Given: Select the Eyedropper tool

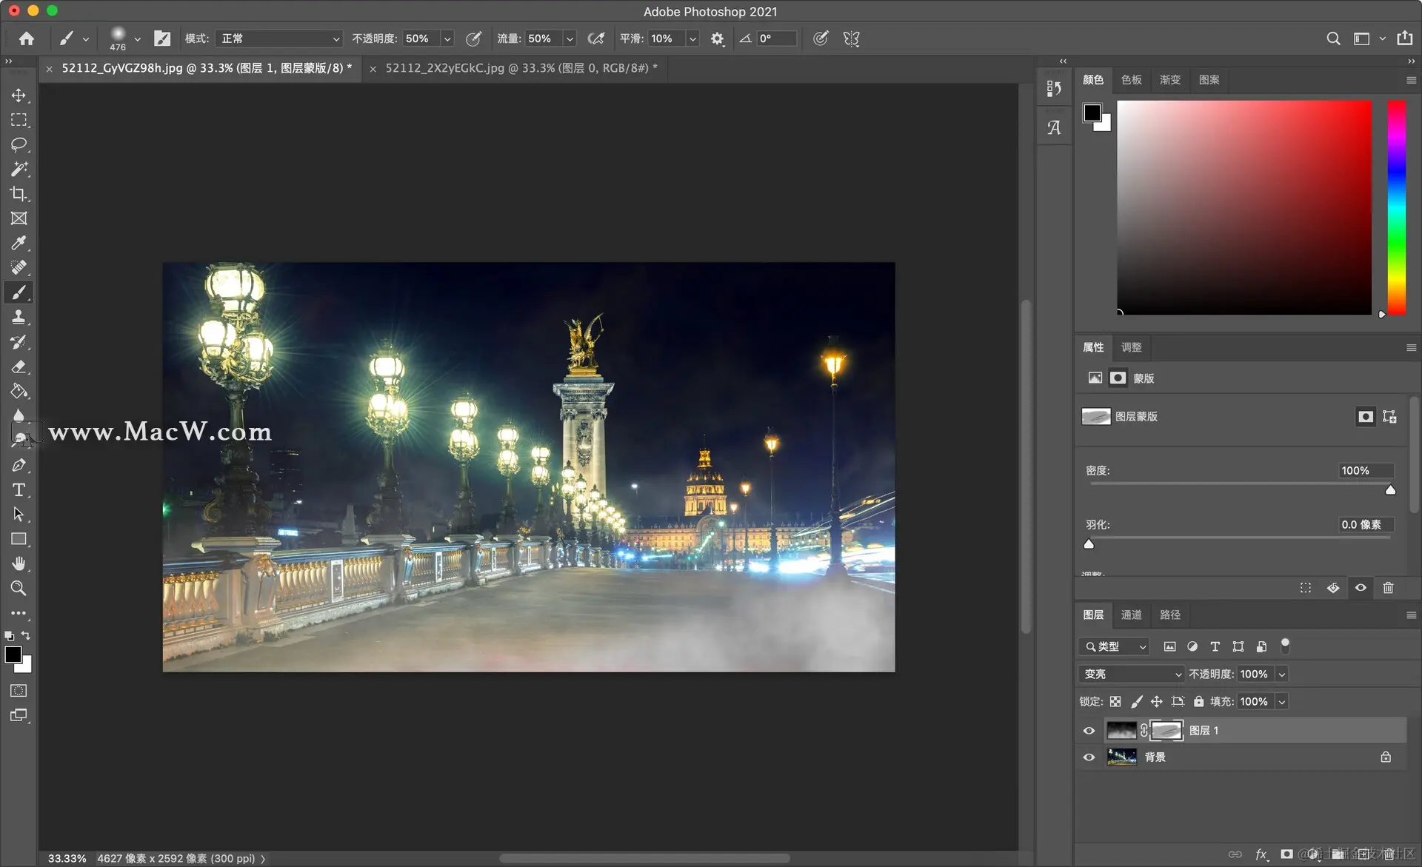Looking at the screenshot, I should pyautogui.click(x=19, y=243).
